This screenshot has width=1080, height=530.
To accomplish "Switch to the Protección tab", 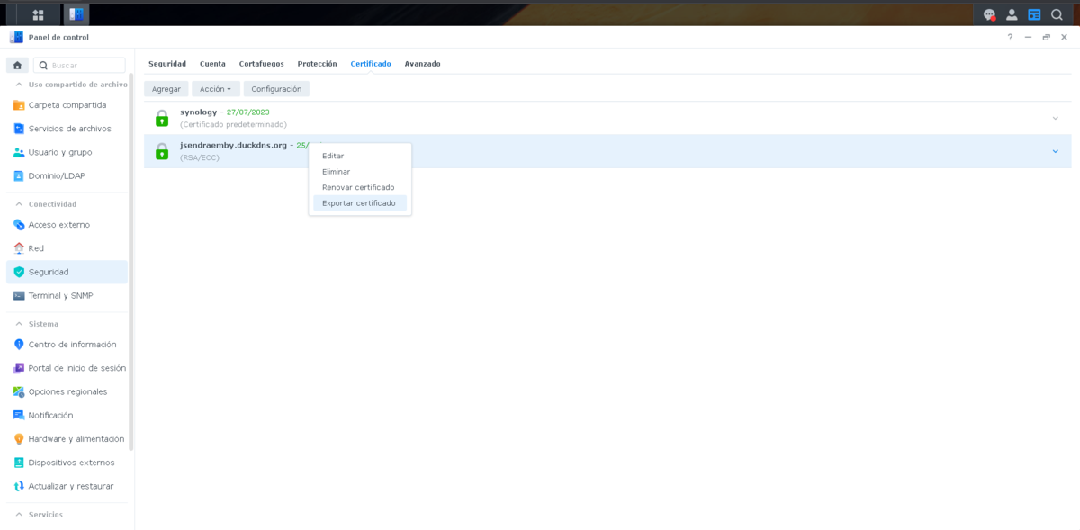I will [317, 64].
